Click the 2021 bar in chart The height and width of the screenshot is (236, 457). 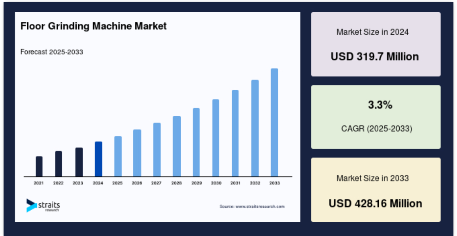[x=39, y=166]
